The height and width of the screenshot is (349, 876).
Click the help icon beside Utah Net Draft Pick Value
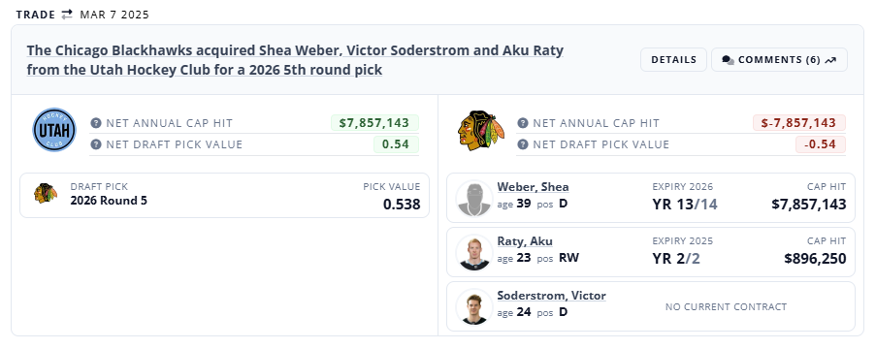(96, 144)
